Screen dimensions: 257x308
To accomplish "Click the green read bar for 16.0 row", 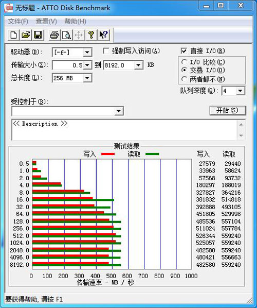I will pos(73,200).
